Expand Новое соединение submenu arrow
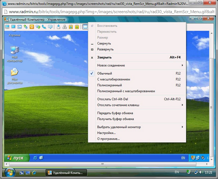The height and width of the screenshot is (179, 218). [x=182, y=65]
